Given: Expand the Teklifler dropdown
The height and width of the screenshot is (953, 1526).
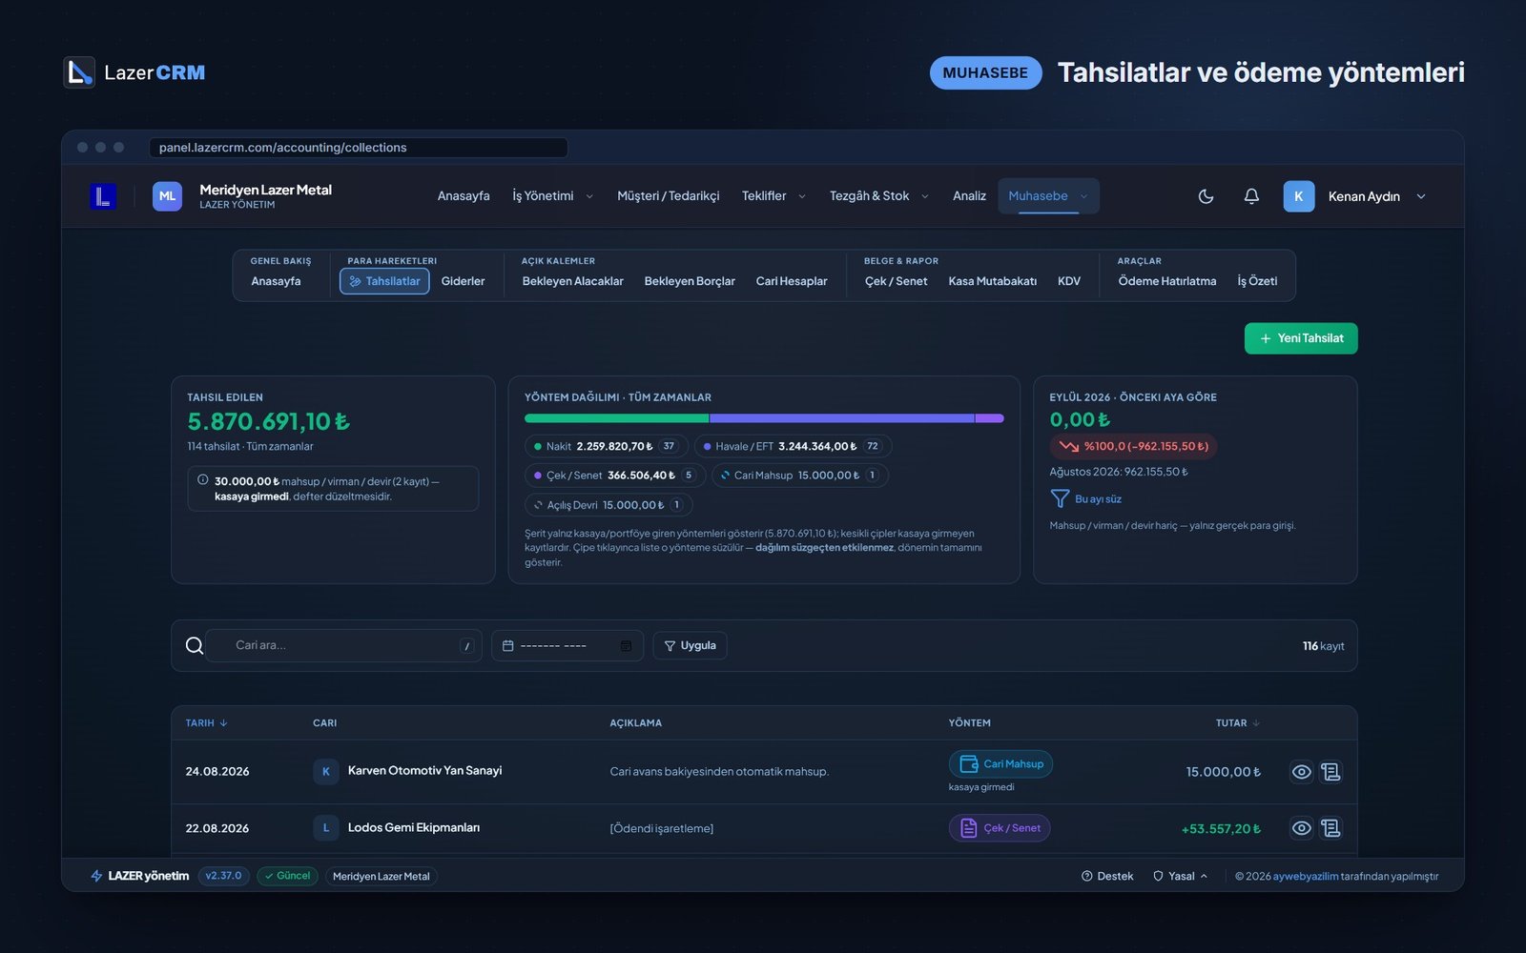Looking at the screenshot, I should click(773, 196).
